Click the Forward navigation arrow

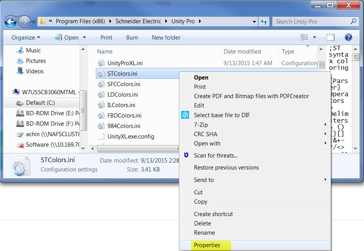click(x=24, y=22)
